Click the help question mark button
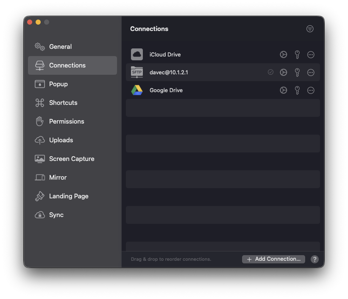Image resolution: width=348 pixels, height=299 pixels. pos(315,259)
